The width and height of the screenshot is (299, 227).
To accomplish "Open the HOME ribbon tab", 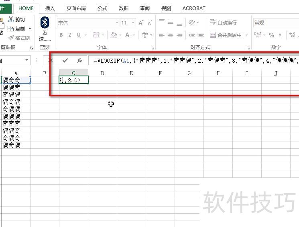I will click(26, 8).
